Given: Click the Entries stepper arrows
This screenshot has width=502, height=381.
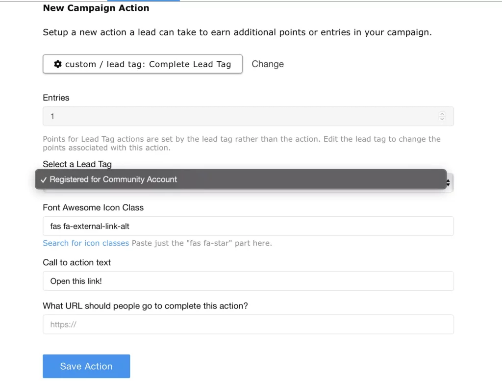Looking at the screenshot, I should [x=442, y=116].
